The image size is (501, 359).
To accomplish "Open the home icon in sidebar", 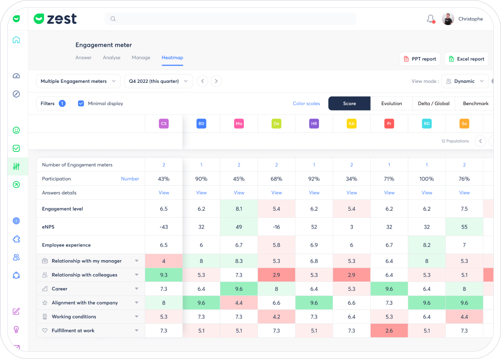I will [x=16, y=40].
